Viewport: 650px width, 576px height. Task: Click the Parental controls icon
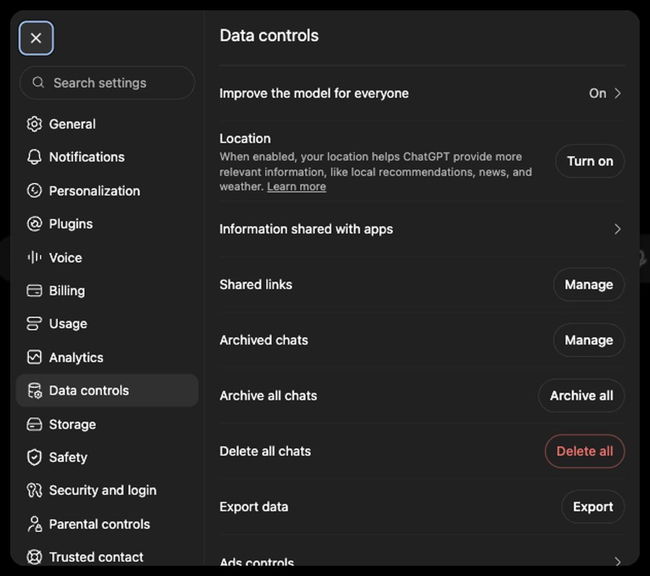point(35,524)
